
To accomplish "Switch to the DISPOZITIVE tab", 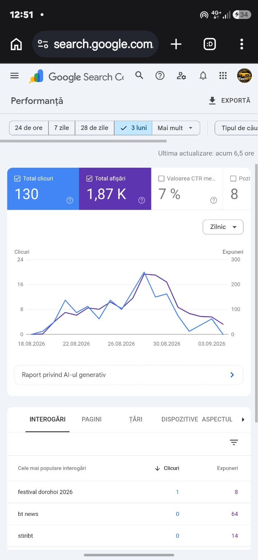I will click(180, 419).
